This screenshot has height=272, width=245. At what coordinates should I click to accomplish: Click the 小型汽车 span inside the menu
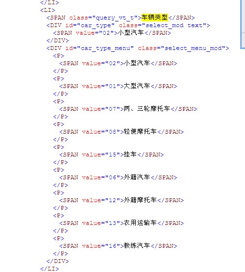click(x=118, y=63)
